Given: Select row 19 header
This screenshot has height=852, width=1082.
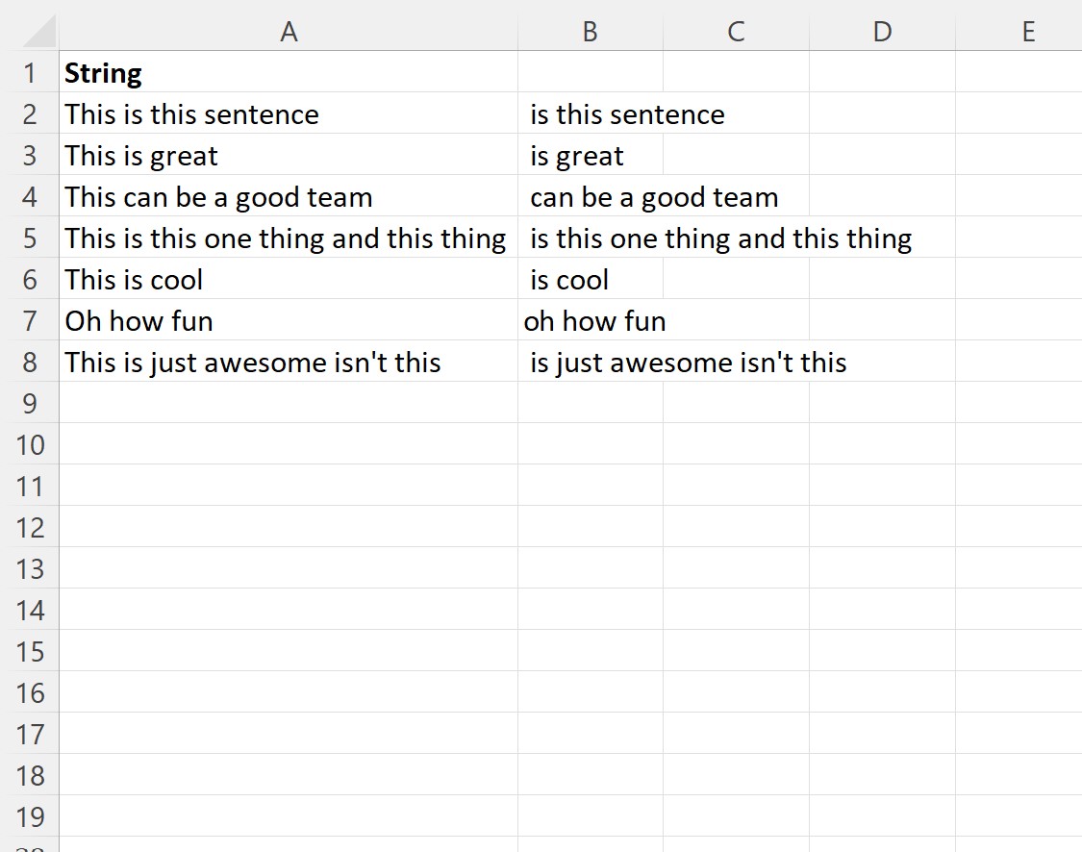Looking at the screenshot, I should (30, 816).
